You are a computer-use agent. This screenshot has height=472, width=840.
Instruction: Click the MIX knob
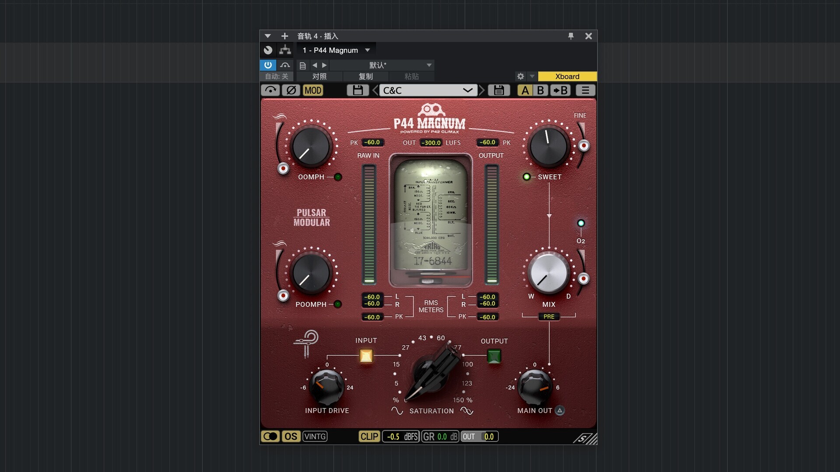click(x=548, y=273)
